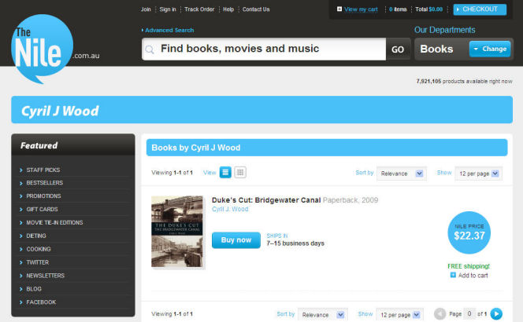Screen dimensions: 523x322
Task: Open Gift Cards in Featured sidebar
Action: (43, 210)
